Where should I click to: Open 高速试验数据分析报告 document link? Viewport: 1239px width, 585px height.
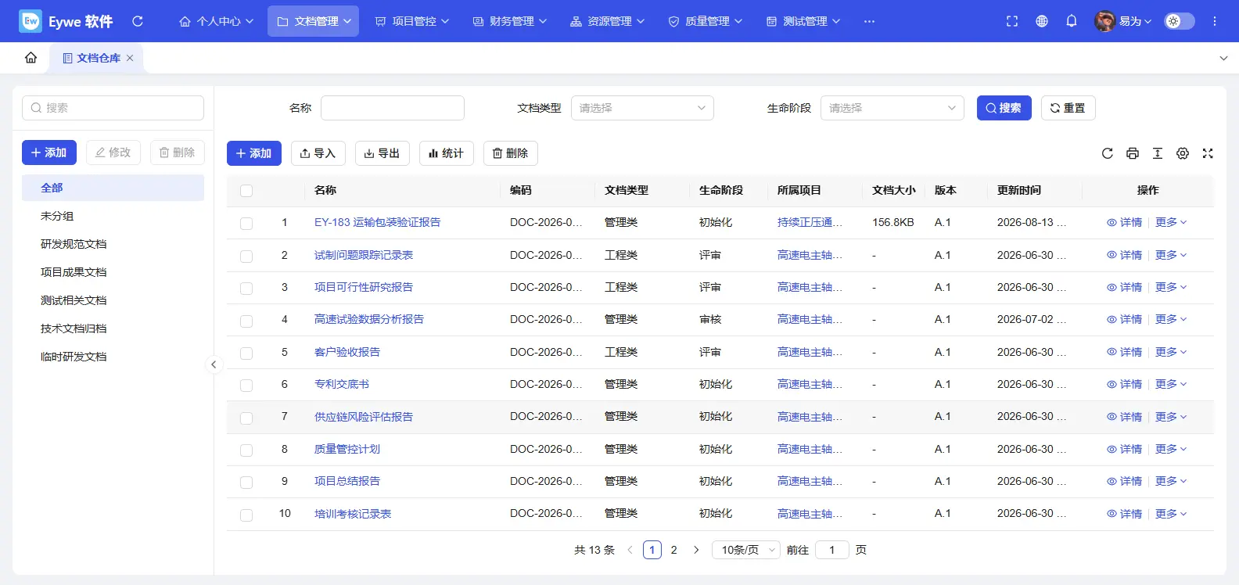pyautogui.click(x=369, y=319)
